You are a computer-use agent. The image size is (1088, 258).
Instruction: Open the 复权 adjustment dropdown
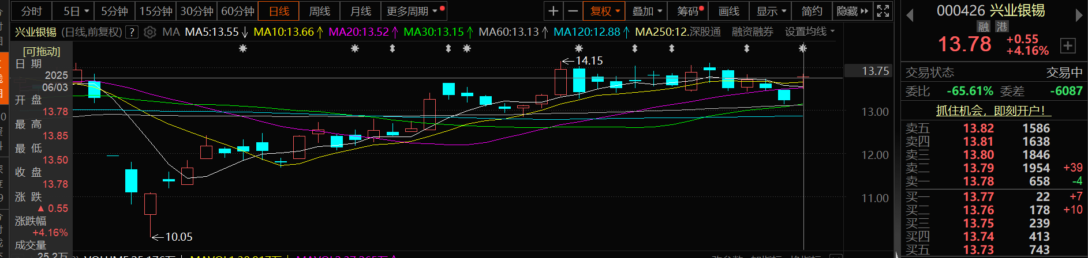(604, 11)
